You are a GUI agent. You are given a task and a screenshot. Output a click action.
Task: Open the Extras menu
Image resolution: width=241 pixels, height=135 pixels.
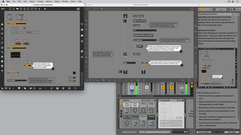click(73, 1)
